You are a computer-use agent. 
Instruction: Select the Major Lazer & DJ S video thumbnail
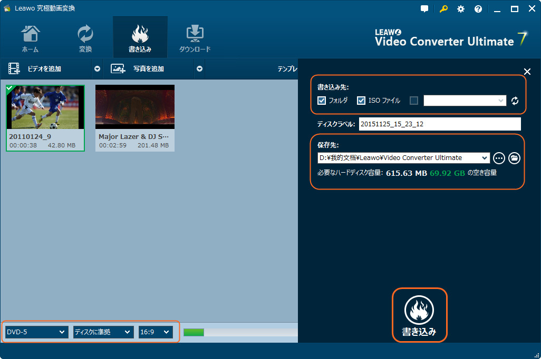135,118
